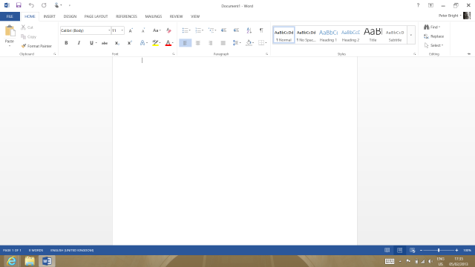Clear all formatting eraser icon

(x=168, y=30)
